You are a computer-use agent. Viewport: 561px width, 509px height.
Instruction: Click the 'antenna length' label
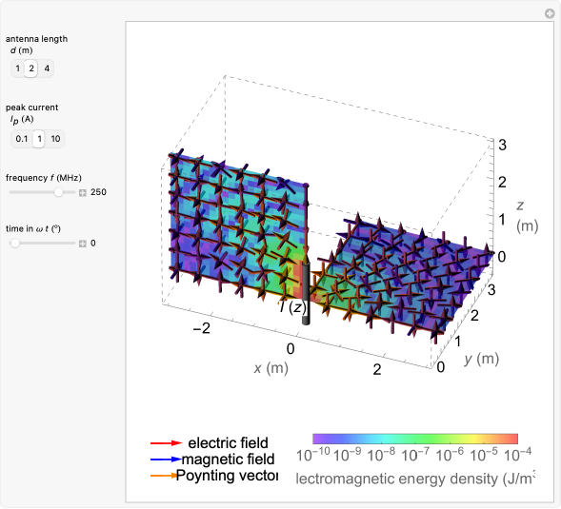click(x=36, y=39)
